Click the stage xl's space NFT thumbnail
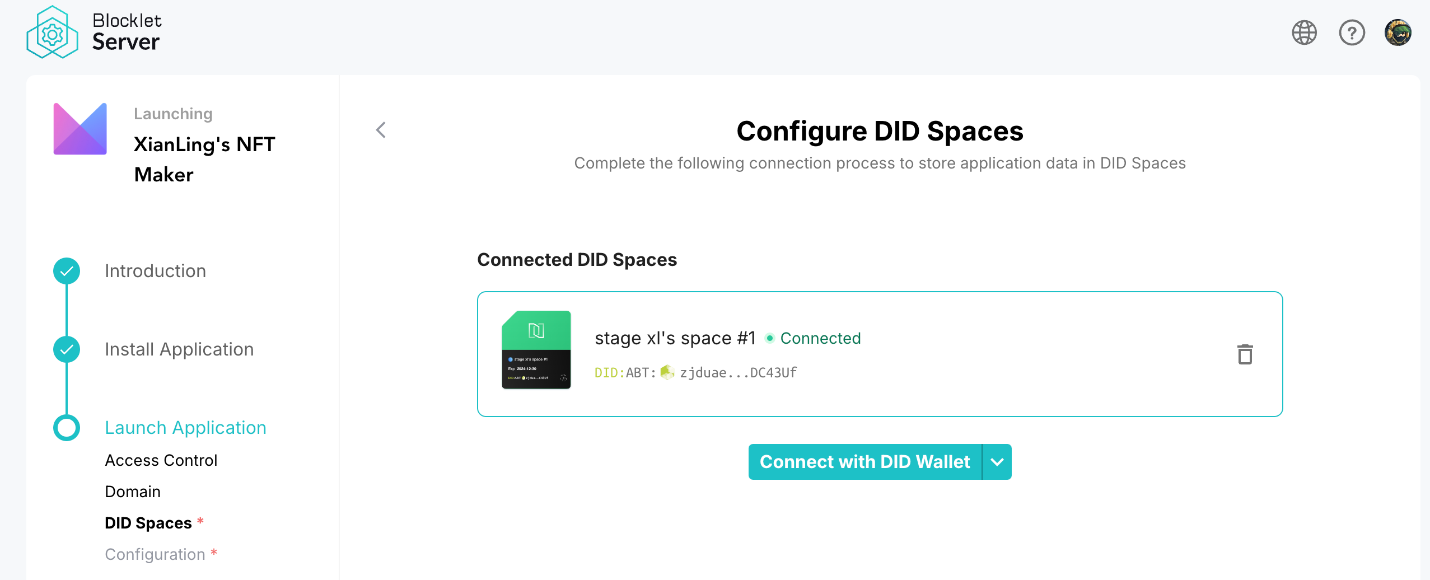The width and height of the screenshot is (1430, 580). pos(536,350)
